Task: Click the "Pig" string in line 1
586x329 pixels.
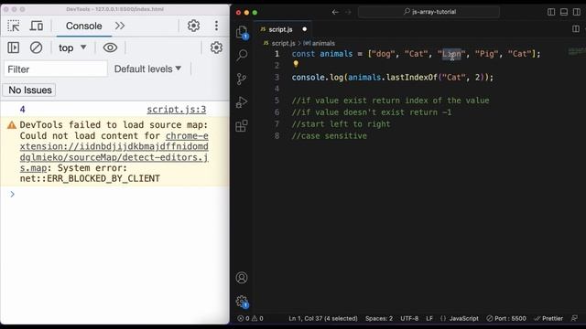Action: [486, 54]
